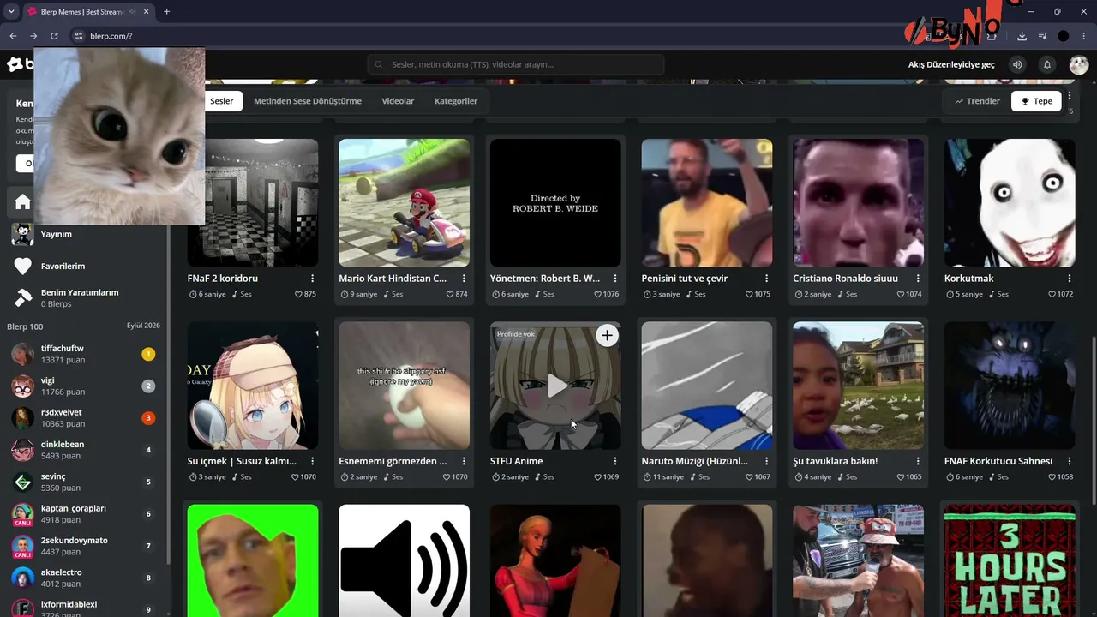Open options menu for Mario Kart Hindistan

464,279
